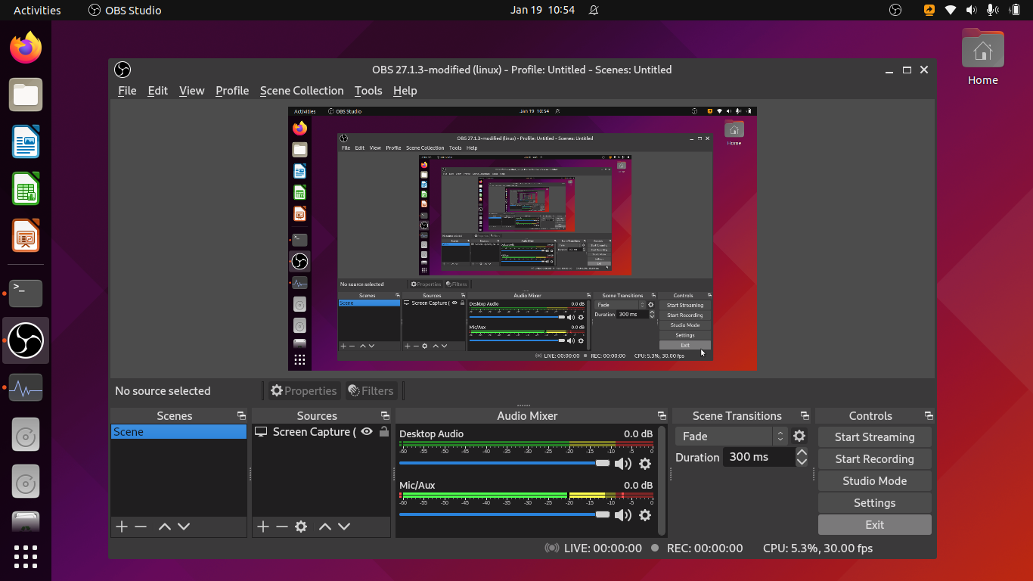1033x581 pixels.
Task: Open the clock showing Jan 19 10:54
Action: (542, 10)
